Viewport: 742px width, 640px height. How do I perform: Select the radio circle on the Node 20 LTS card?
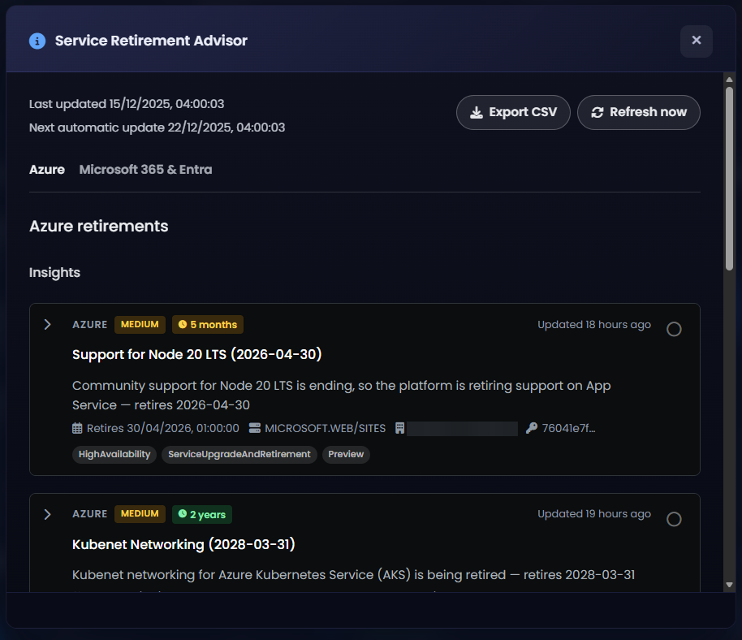click(674, 329)
